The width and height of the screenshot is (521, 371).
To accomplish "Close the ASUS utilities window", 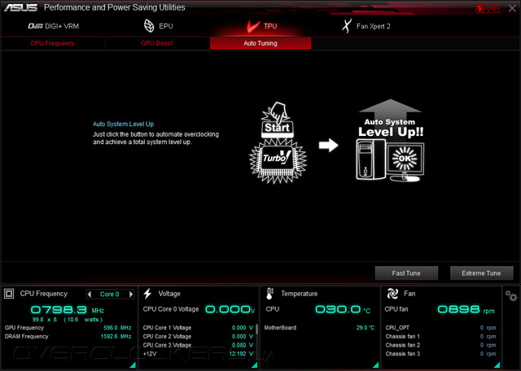I will [x=512, y=8].
